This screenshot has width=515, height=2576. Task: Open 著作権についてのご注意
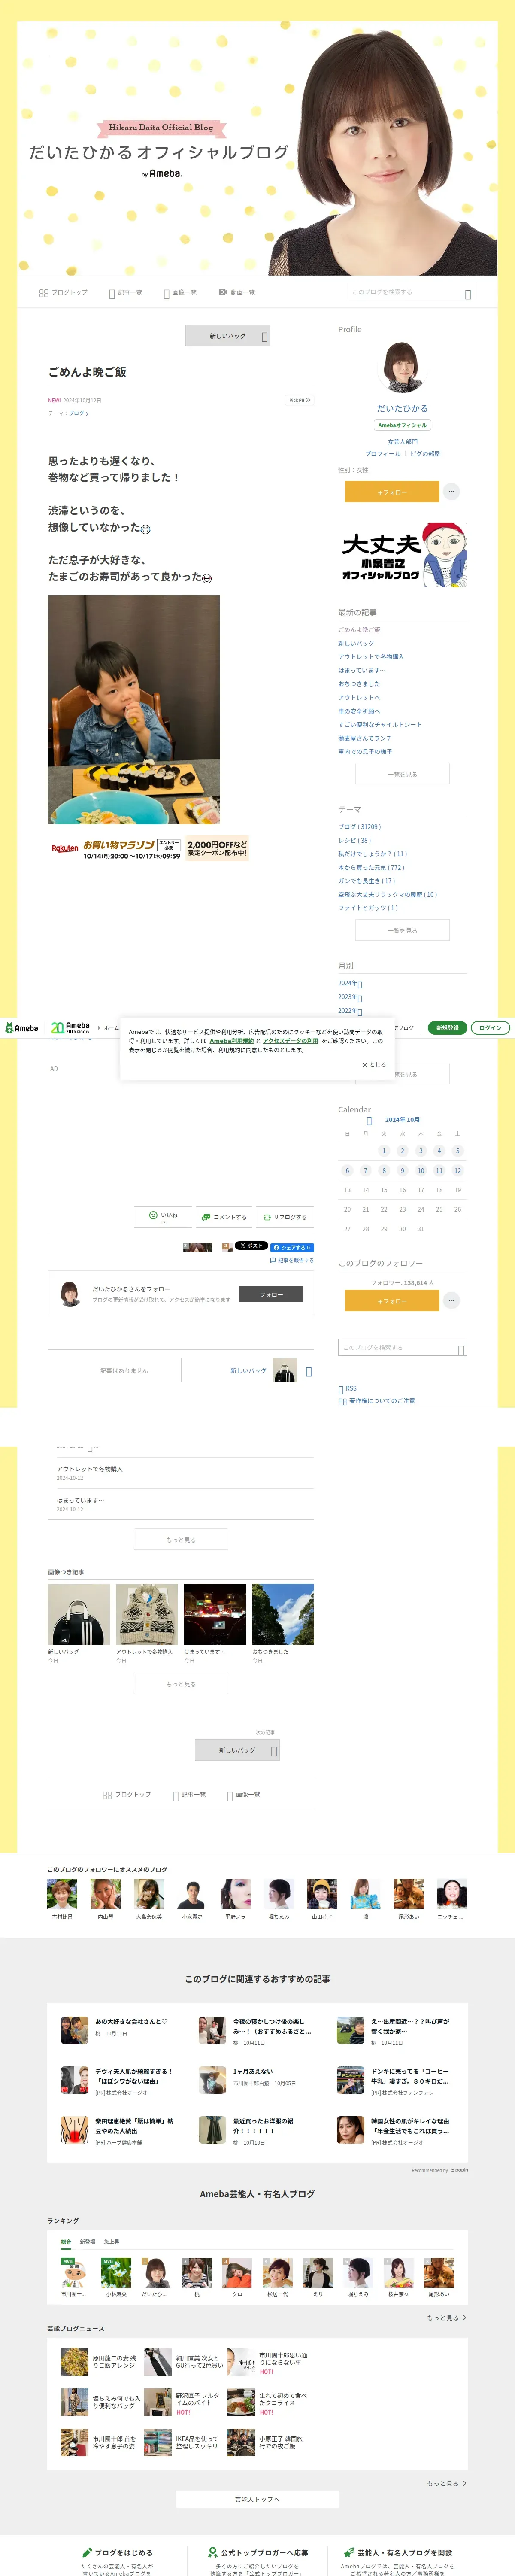[377, 1401]
